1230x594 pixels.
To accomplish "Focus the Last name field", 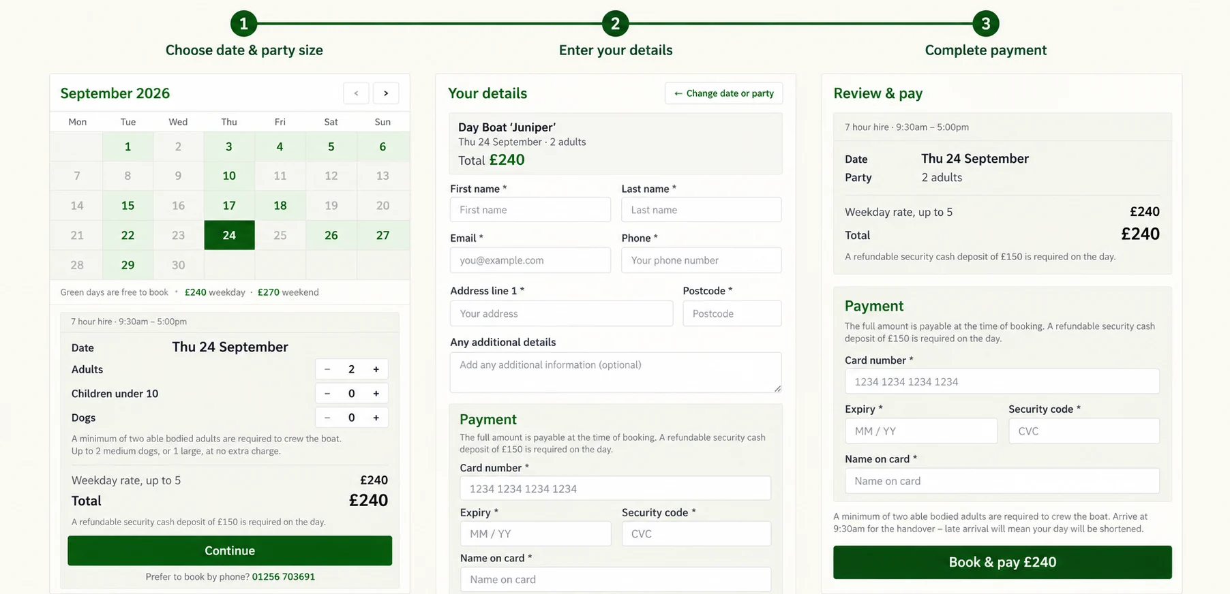I will pyautogui.click(x=702, y=210).
